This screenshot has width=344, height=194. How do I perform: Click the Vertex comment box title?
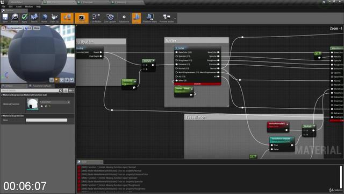click(x=171, y=41)
